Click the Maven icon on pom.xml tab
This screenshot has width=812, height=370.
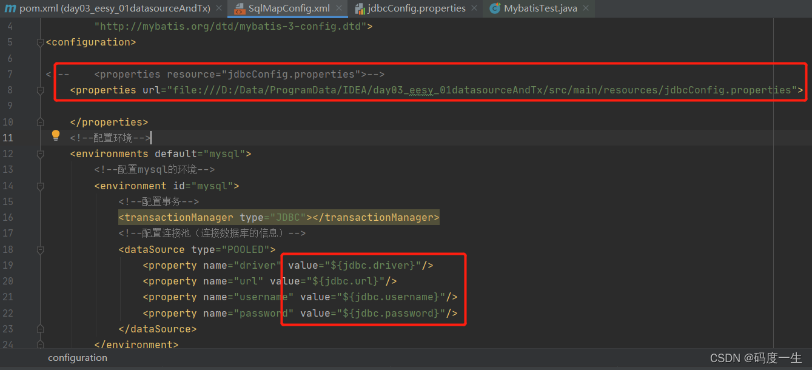point(10,8)
